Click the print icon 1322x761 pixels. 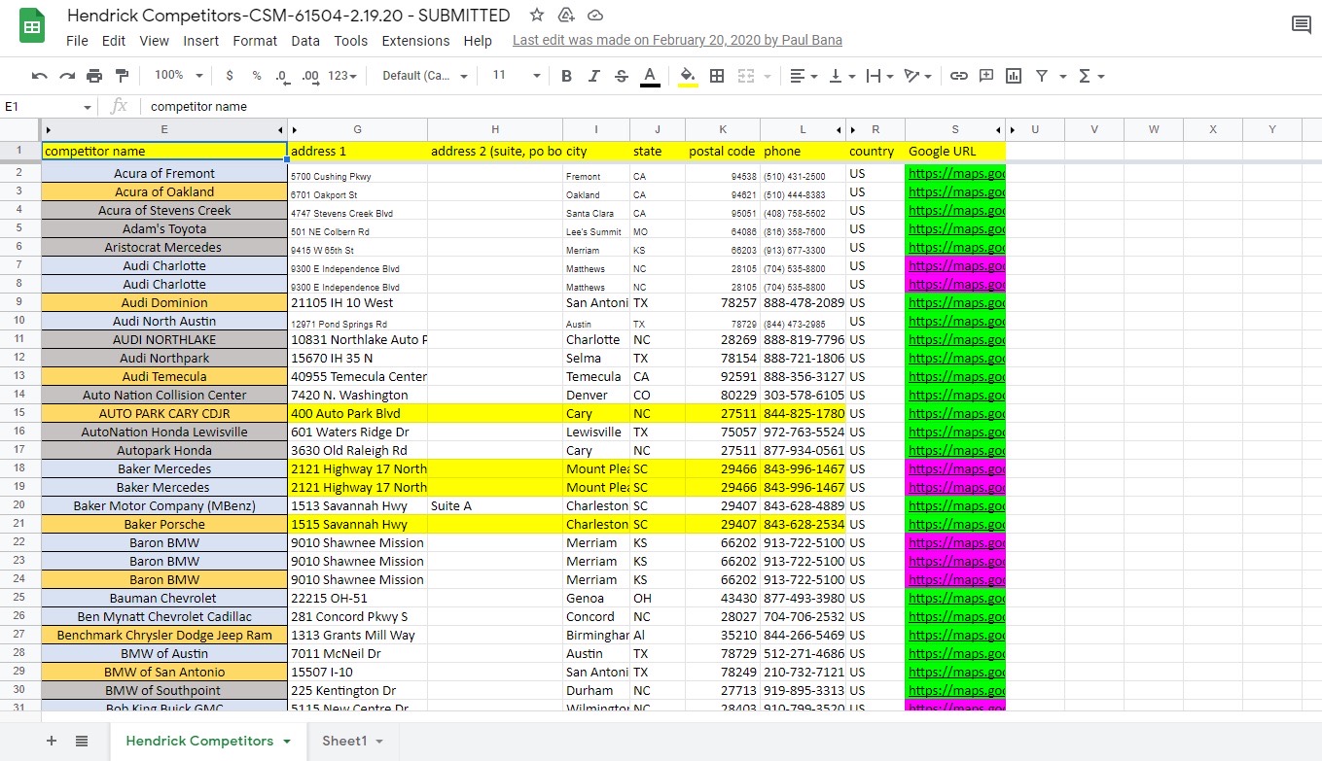point(94,76)
